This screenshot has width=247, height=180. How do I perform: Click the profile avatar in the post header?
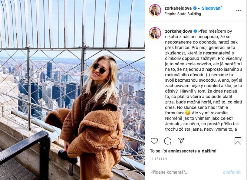(x=155, y=10)
